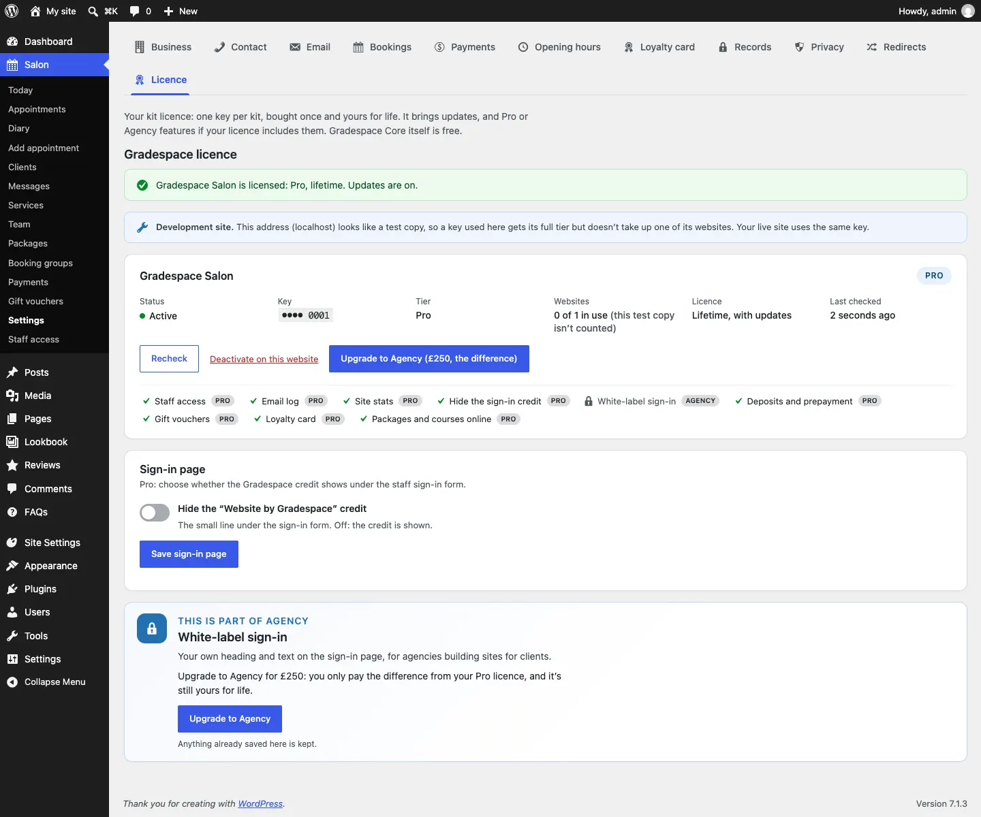Click the admin user avatar

(968, 11)
